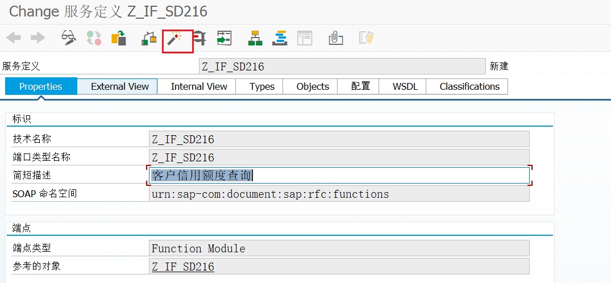Click the window title Change 服务定义 Z_IF_SD216
The height and width of the screenshot is (283, 611).
[108, 12]
